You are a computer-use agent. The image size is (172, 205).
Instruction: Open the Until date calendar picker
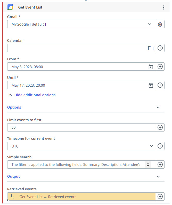pos(151,85)
